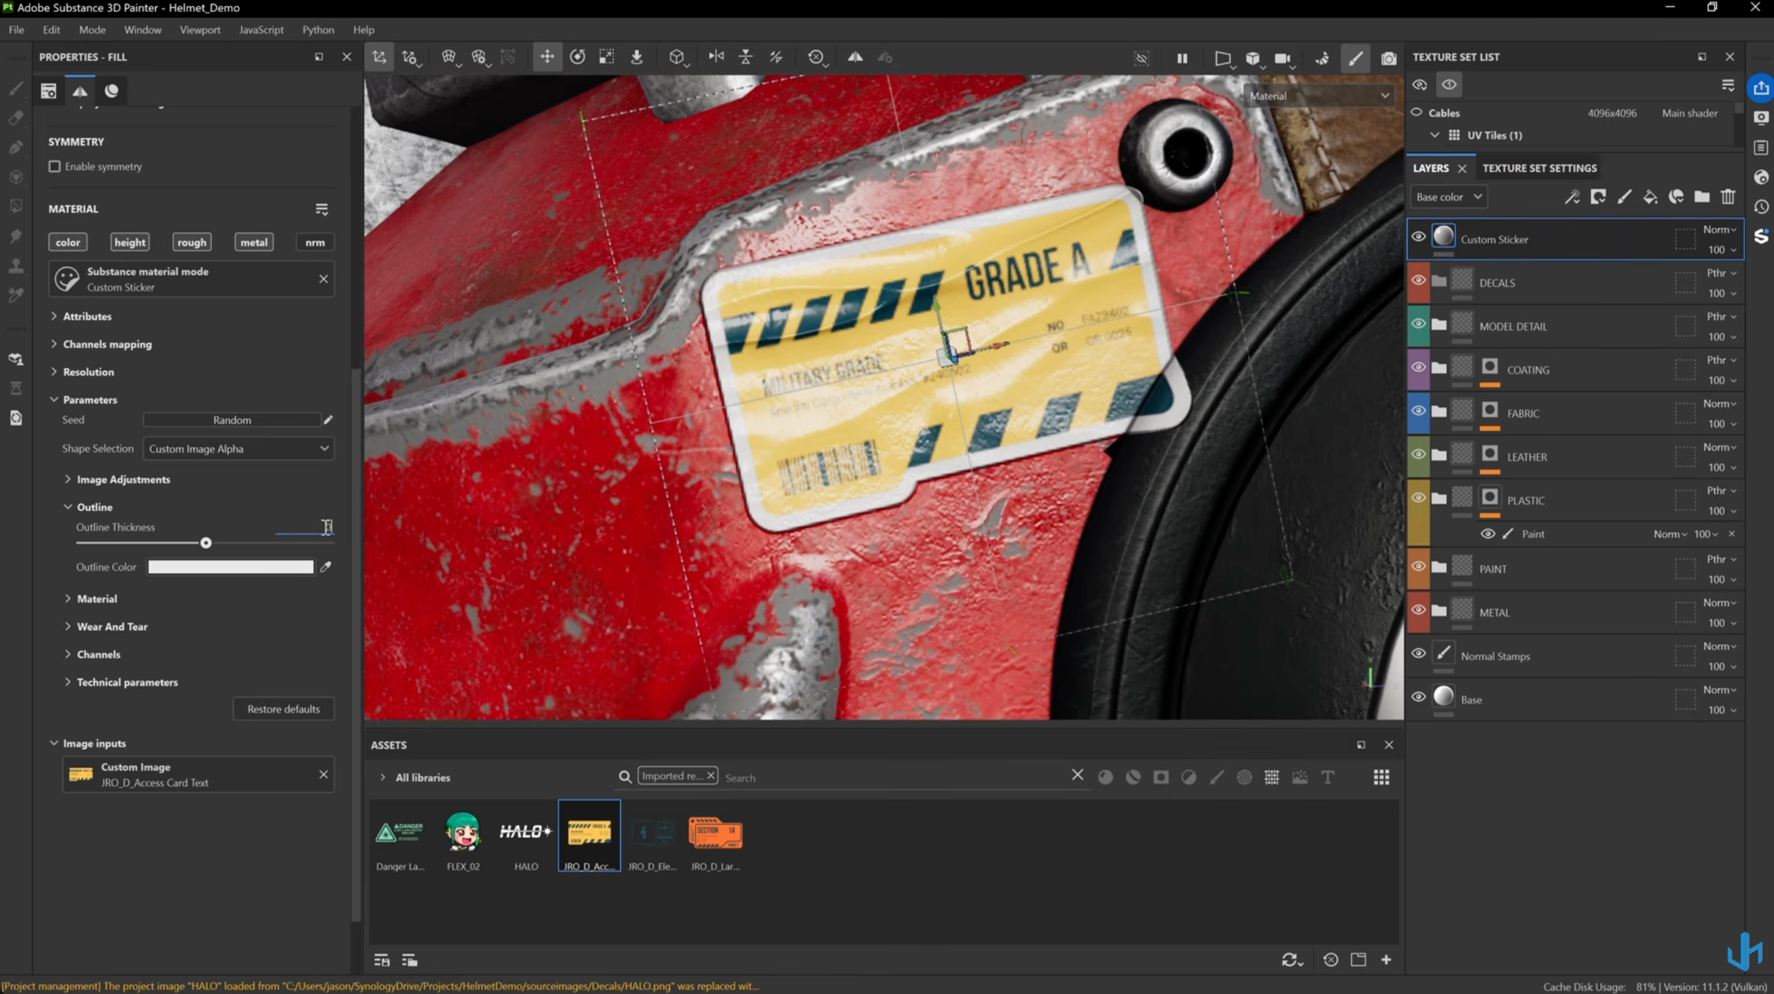
Task: Pick Outline Color with eyedropper icon
Action: click(326, 567)
